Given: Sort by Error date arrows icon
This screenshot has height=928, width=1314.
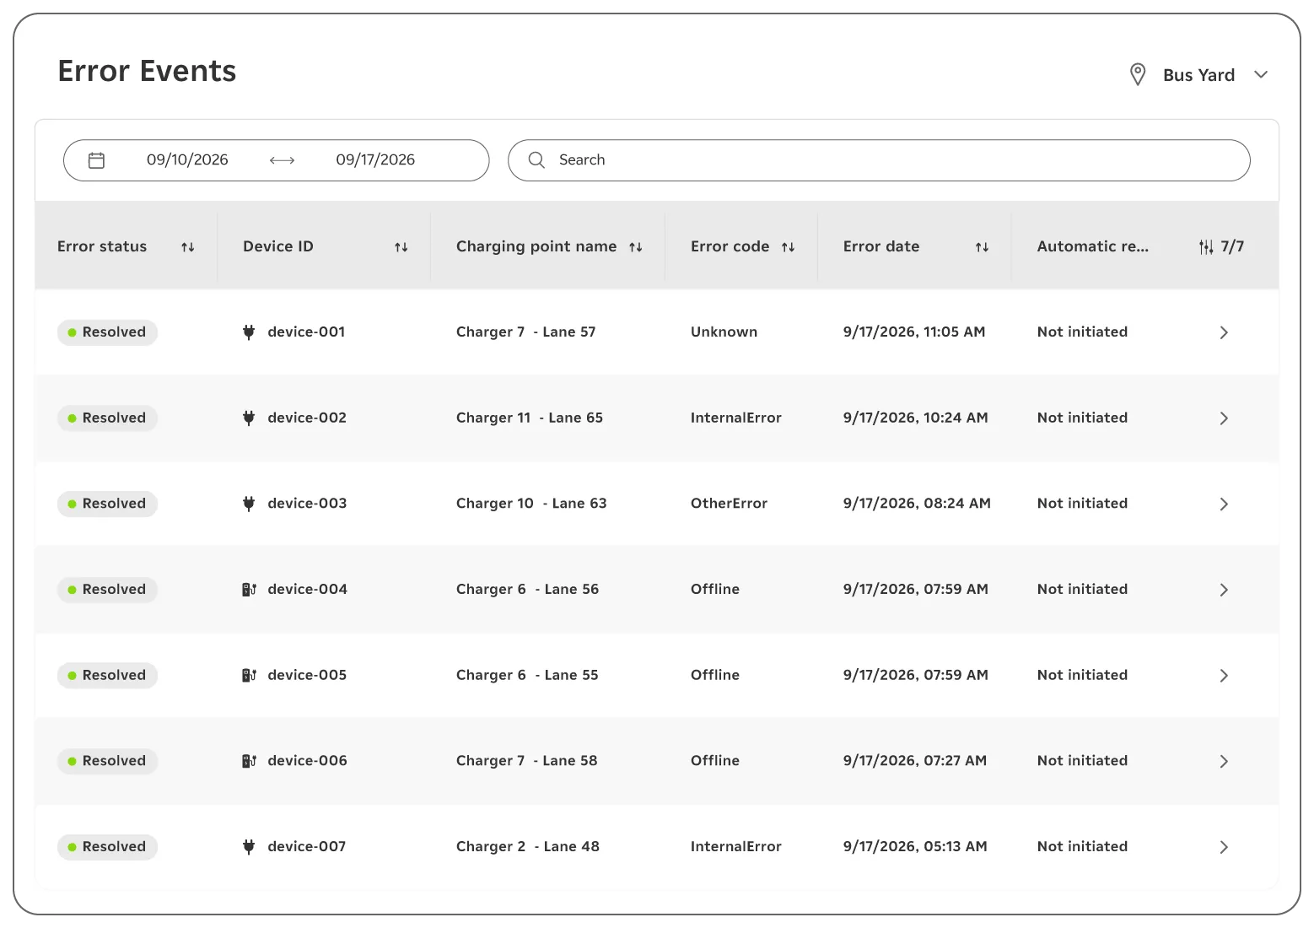Looking at the screenshot, I should [982, 247].
